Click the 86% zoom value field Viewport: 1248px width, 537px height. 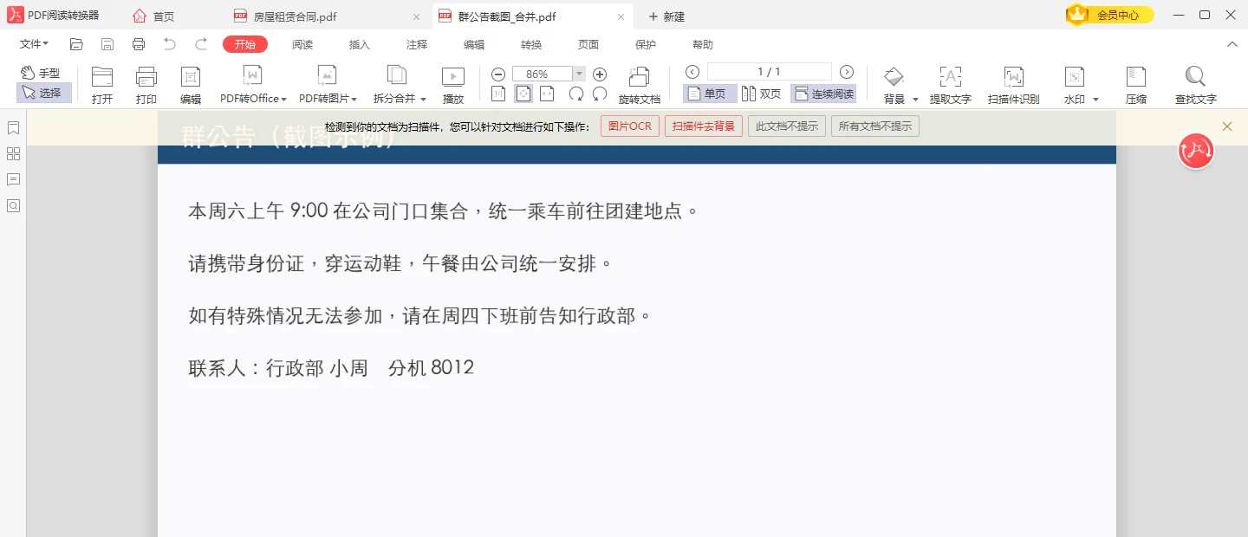[x=543, y=74]
